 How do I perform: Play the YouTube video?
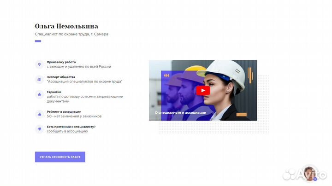(x=203, y=90)
